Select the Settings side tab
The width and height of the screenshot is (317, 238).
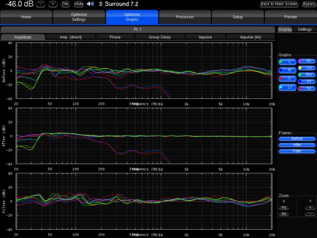point(305,30)
